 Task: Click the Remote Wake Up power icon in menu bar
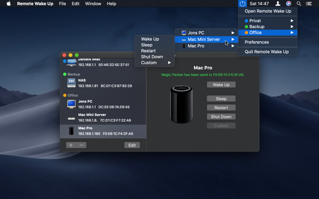click(242, 4)
